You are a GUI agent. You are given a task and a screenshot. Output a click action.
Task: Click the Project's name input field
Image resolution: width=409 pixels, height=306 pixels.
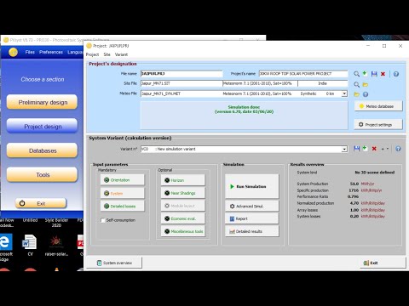pyautogui.click(x=303, y=74)
